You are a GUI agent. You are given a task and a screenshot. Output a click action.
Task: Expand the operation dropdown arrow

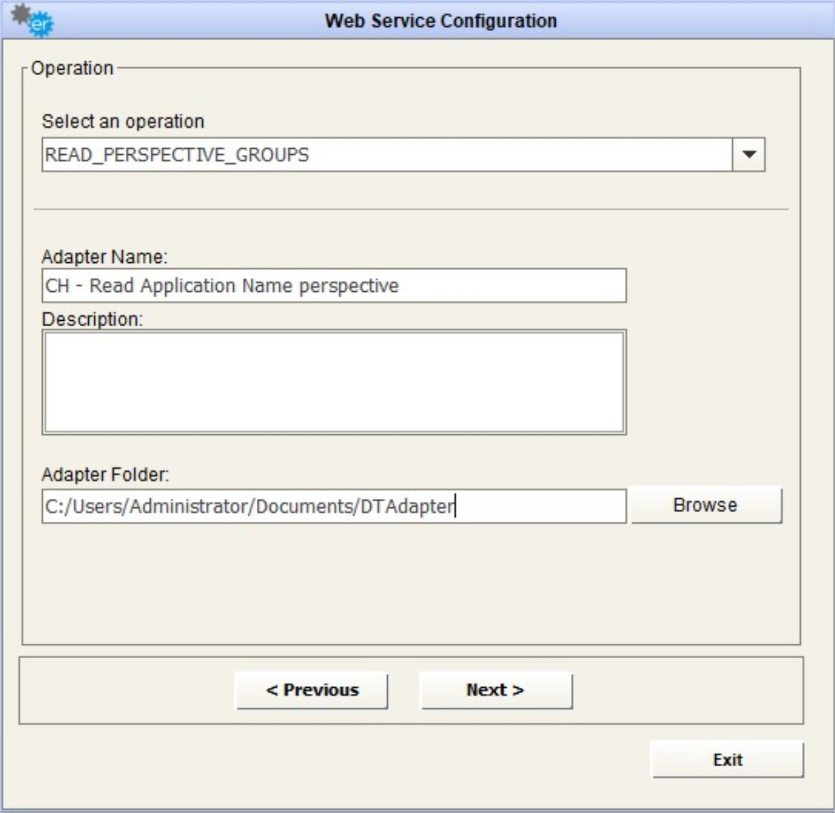(x=749, y=155)
